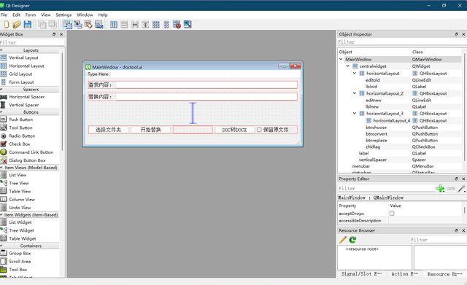
Task: Click the 开始替换 button on the form
Action: (x=150, y=130)
